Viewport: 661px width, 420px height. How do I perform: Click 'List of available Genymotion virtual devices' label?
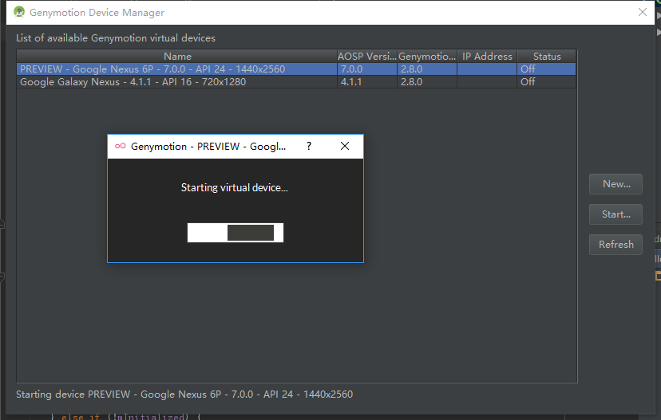pyautogui.click(x=116, y=38)
